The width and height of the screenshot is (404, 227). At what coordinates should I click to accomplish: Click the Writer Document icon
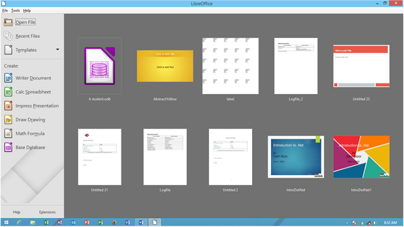tap(8, 78)
